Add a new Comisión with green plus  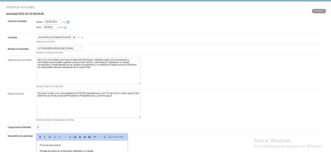coord(82,37)
